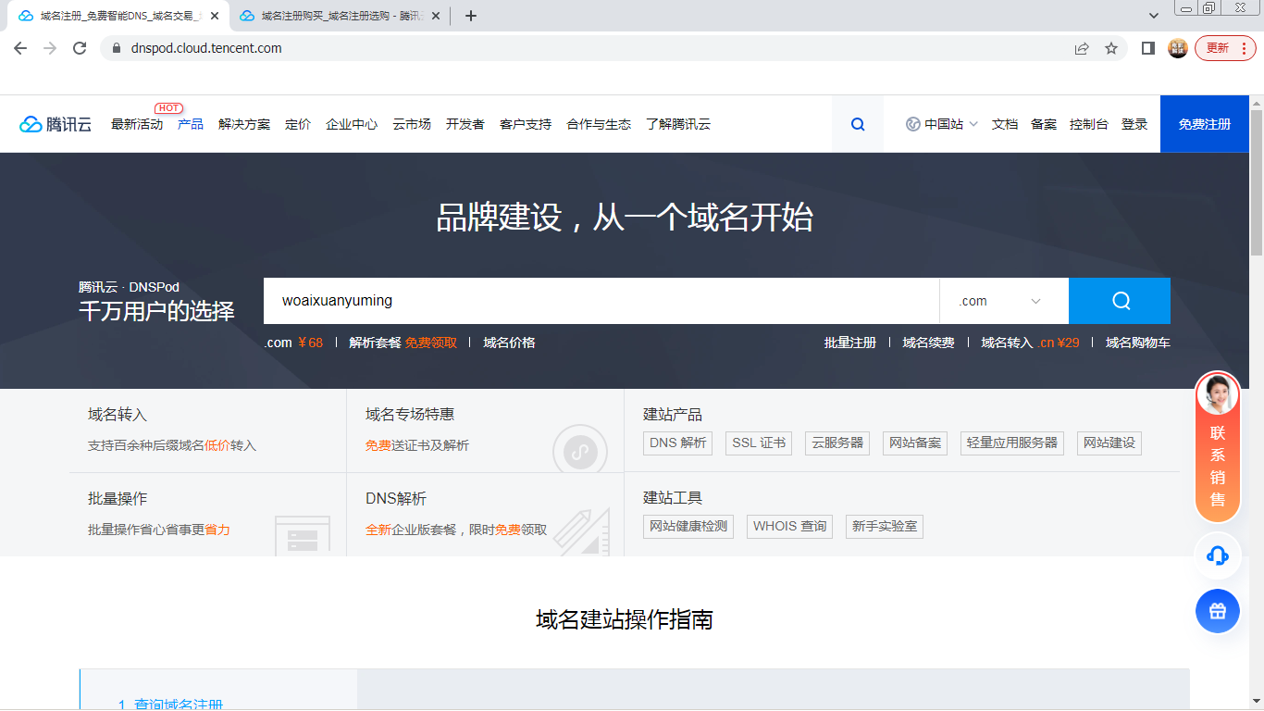
Task: Expand the .com suffix dropdown
Action: pos(1003,301)
